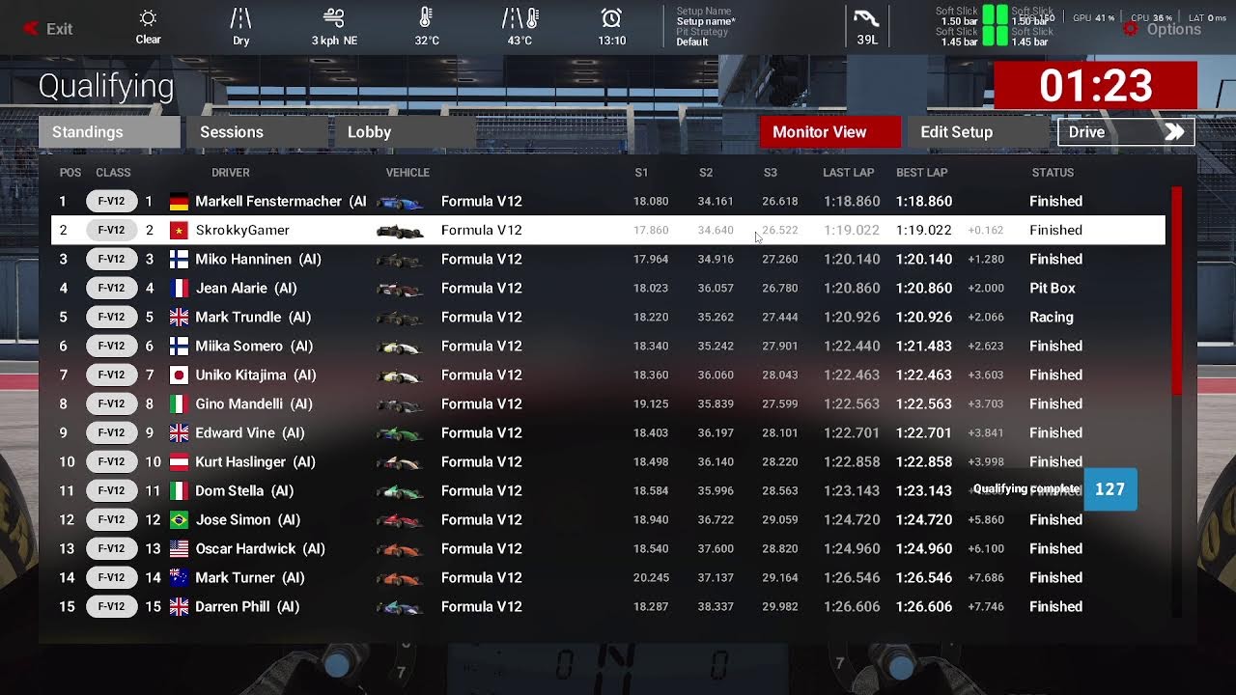The height and width of the screenshot is (695, 1236).
Task: Switch to the Sessions tab
Action: pyautogui.click(x=257, y=132)
